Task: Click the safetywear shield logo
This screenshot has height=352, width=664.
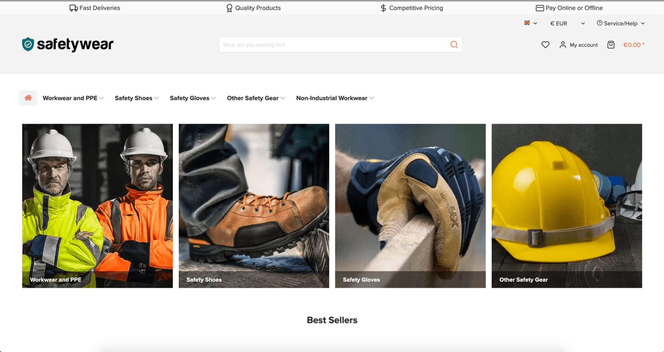Action: point(28,44)
